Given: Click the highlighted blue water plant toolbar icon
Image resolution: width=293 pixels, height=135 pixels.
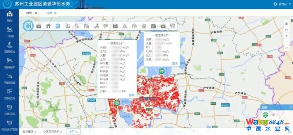Looking at the screenshot, I should coord(58,26).
